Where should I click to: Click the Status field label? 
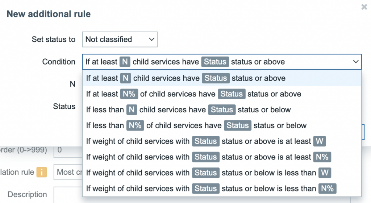64,107
